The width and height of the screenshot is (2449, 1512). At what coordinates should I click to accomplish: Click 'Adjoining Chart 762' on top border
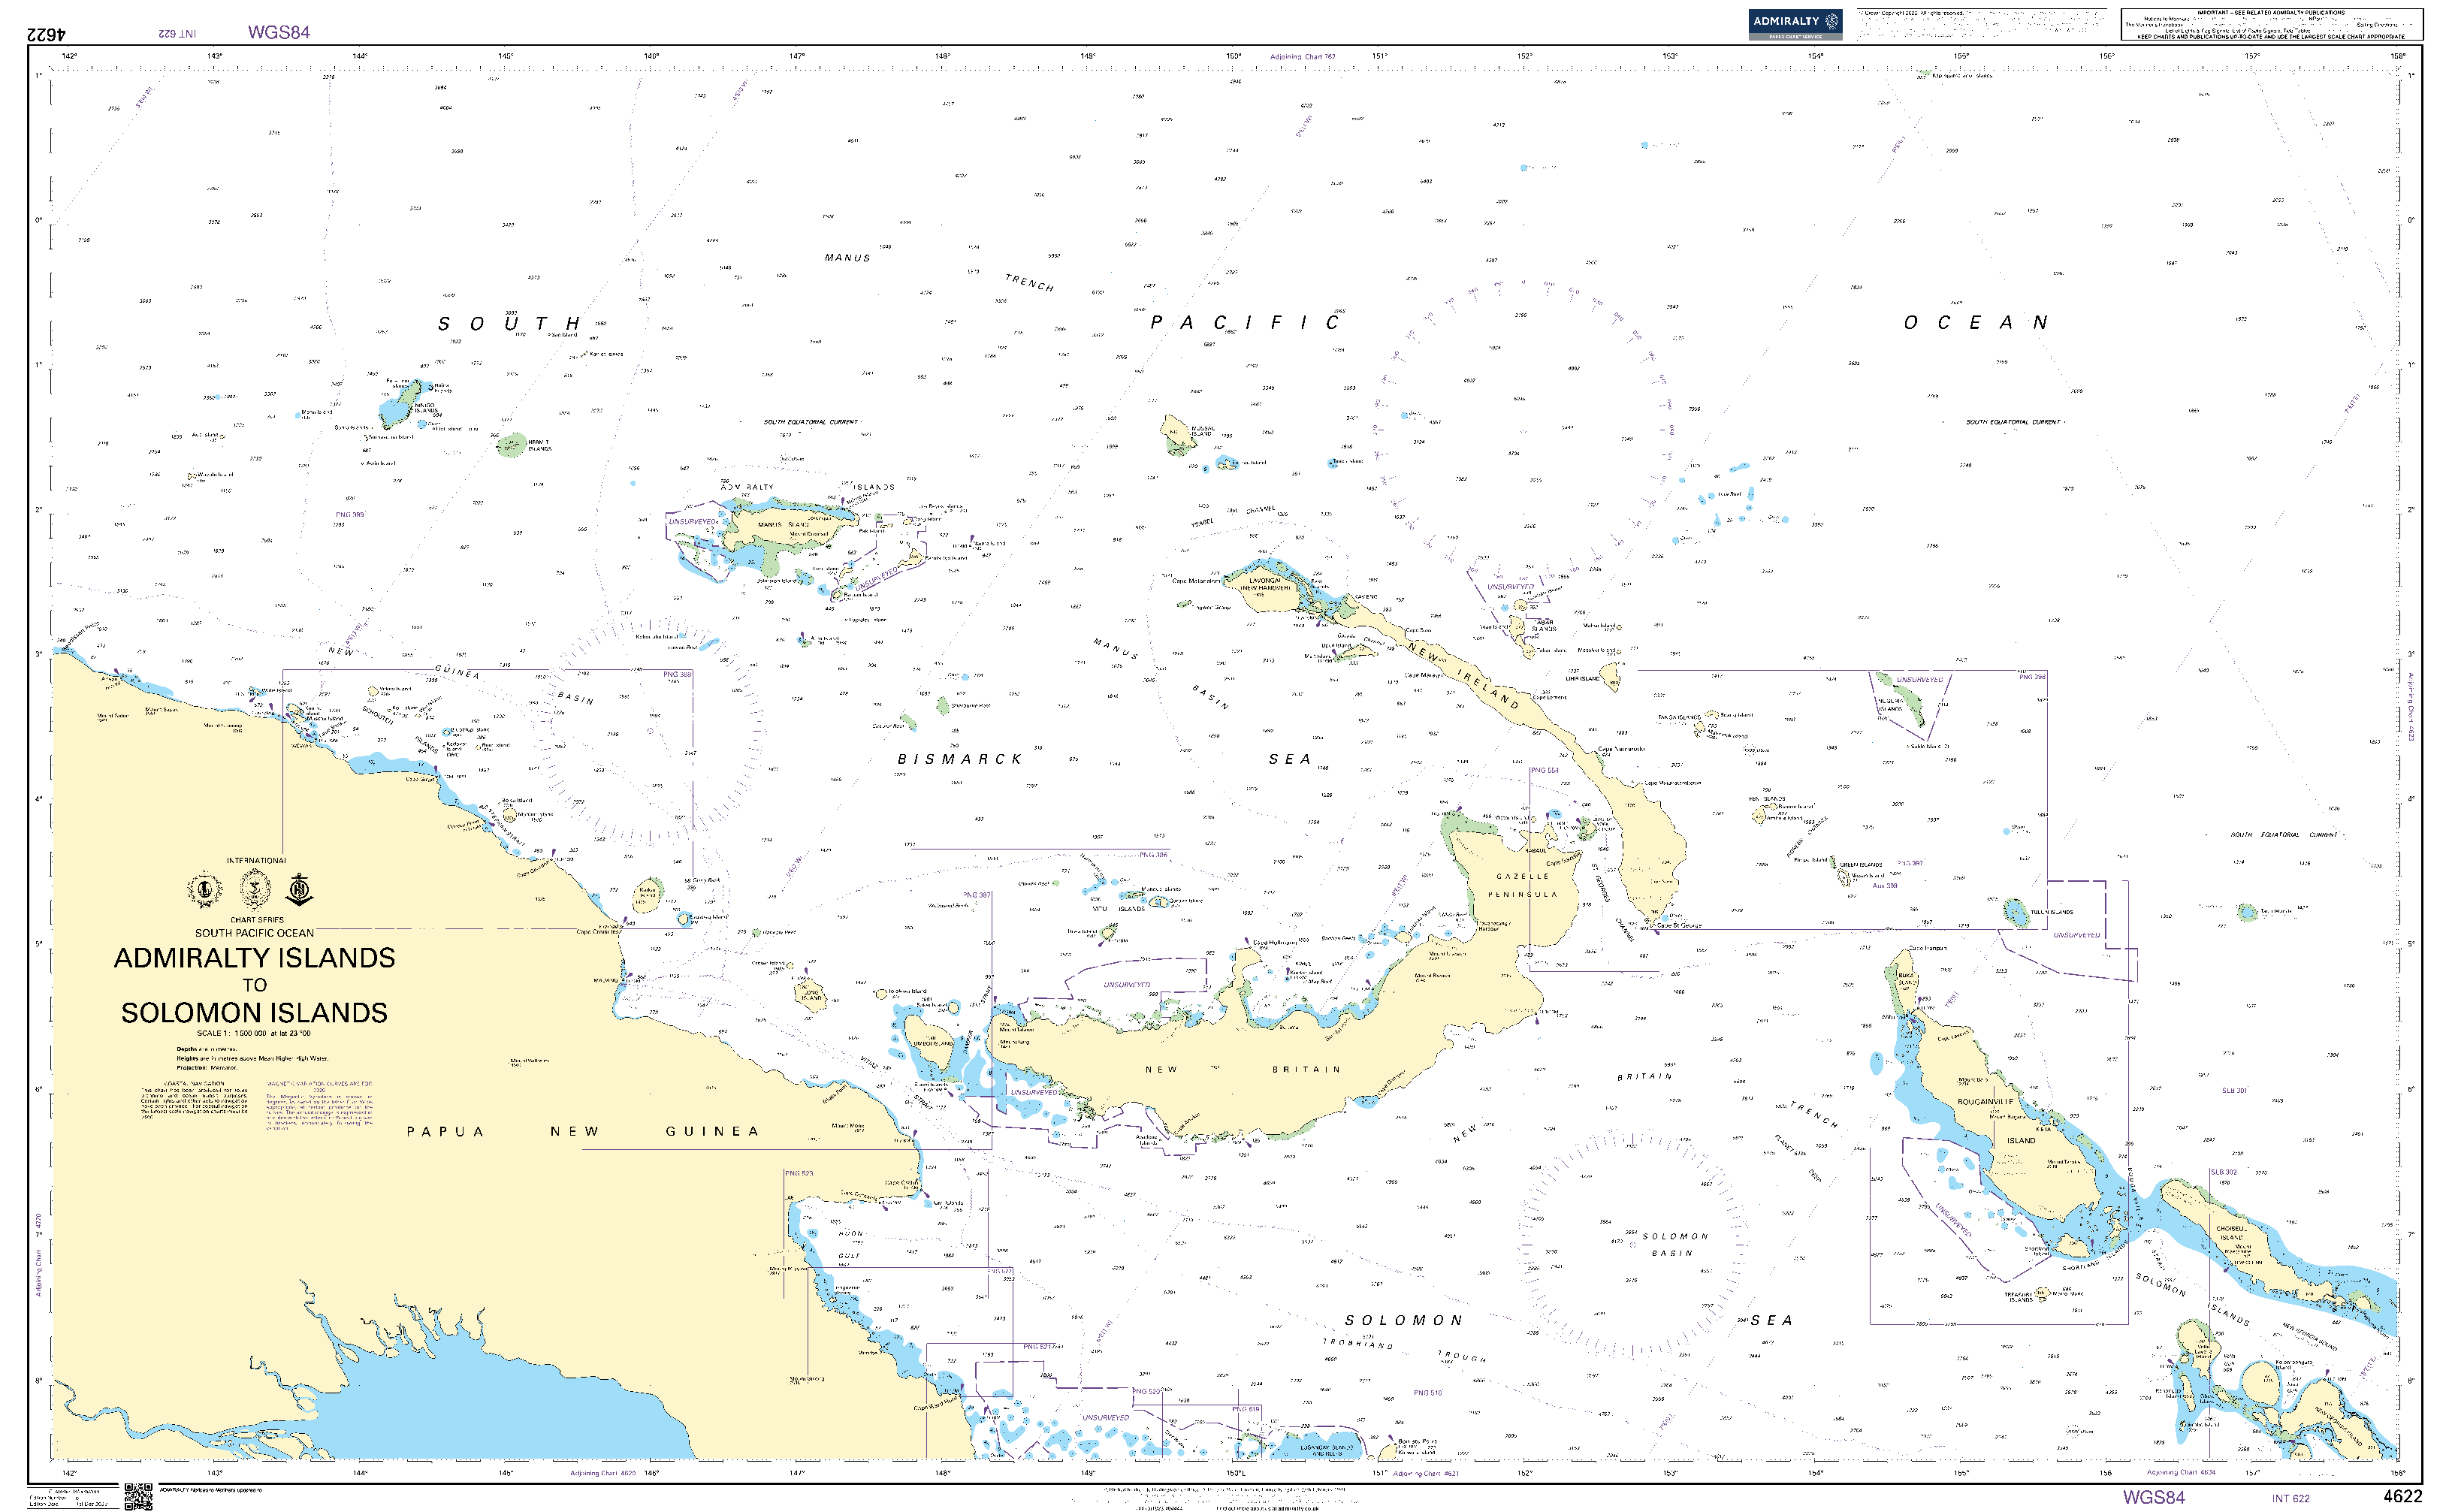point(1302,57)
